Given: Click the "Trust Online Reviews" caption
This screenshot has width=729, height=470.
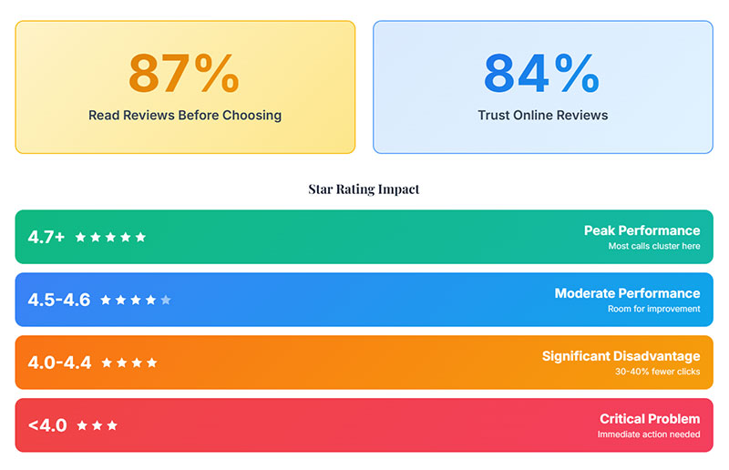Looking at the screenshot, I should tap(543, 116).
